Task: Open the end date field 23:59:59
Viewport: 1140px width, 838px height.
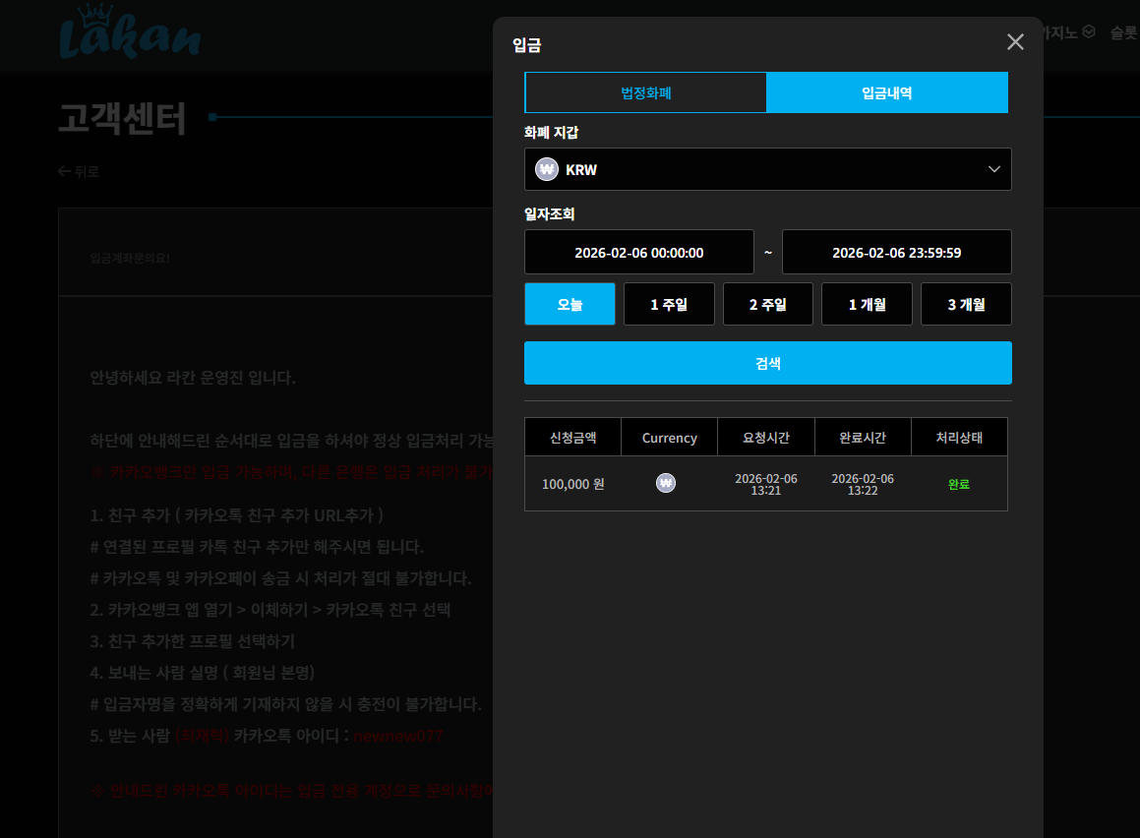Action: [x=896, y=252]
